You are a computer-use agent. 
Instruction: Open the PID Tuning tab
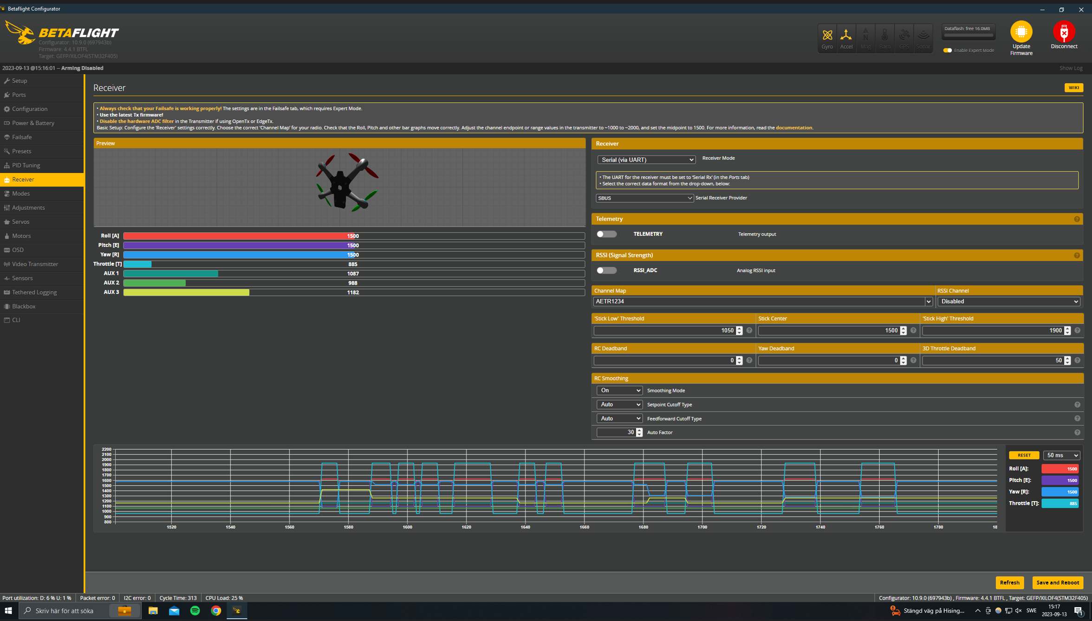[26, 165]
